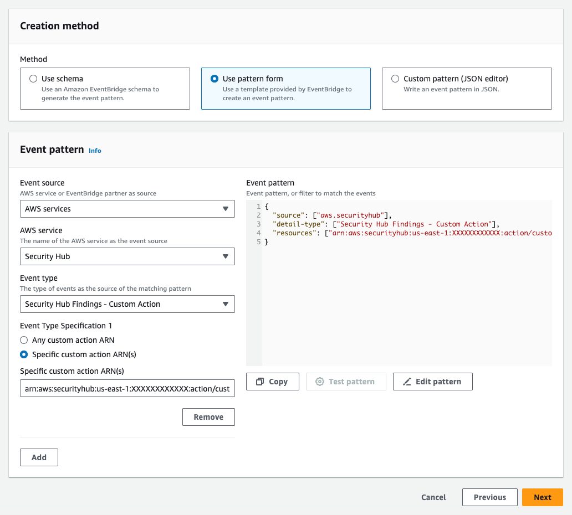Remove the specific custom action ARN
This screenshot has height=515, width=572.
pyautogui.click(x=208, y=417)
